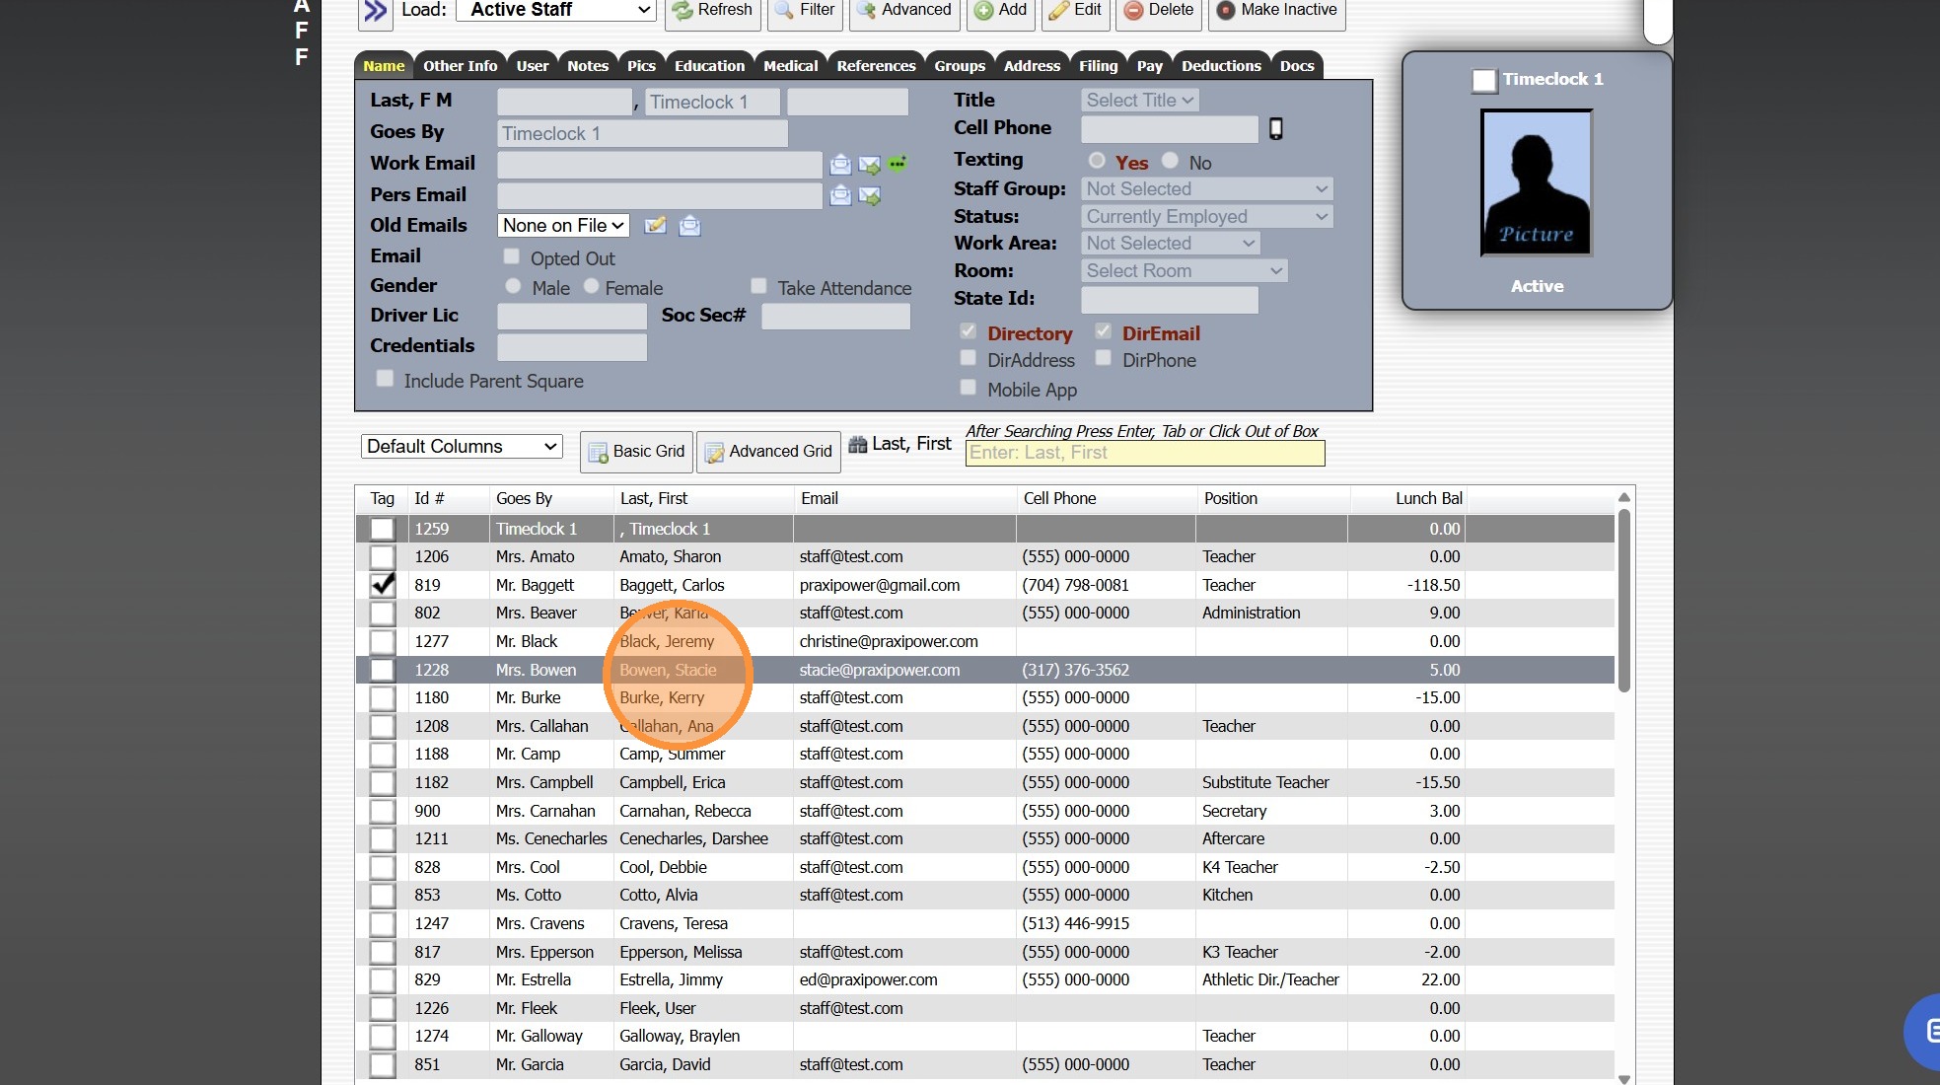Open the Active Staff load dropdown
This screenshot has width=1940, height=1085.
tap(557, 10)
